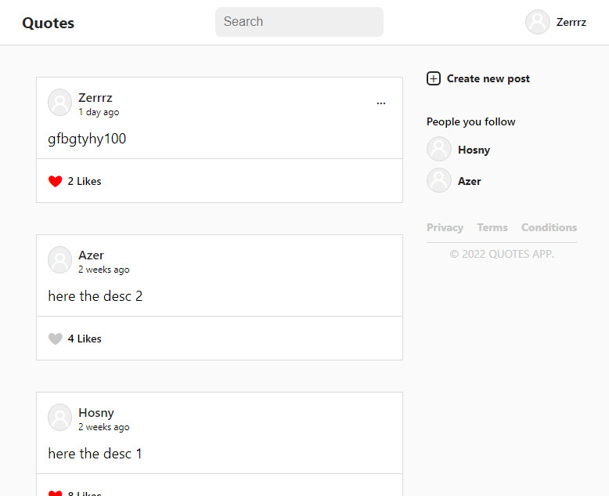Focus the Search input field
Screen dimensions: 609x496
coord(299,22)
